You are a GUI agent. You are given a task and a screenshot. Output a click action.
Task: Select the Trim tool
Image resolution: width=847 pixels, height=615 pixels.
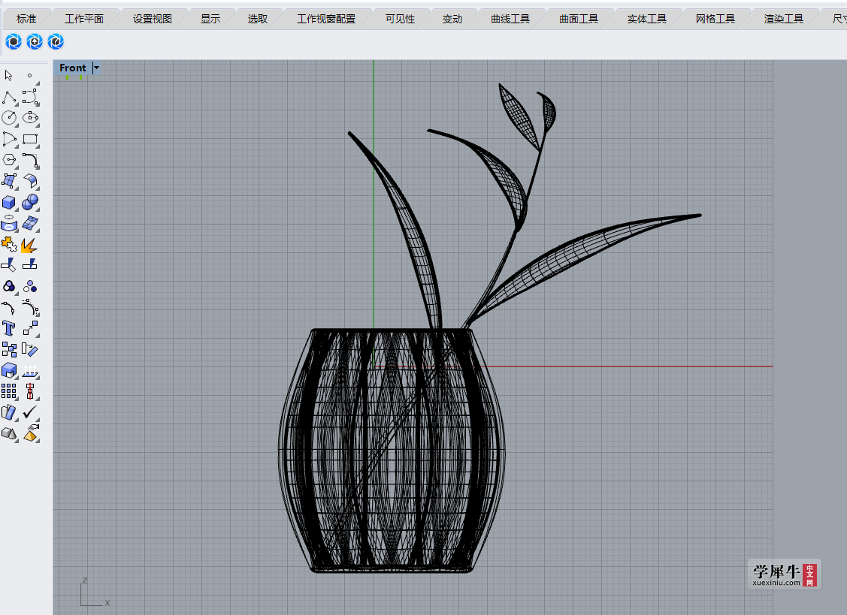click(x=9, y=264)
